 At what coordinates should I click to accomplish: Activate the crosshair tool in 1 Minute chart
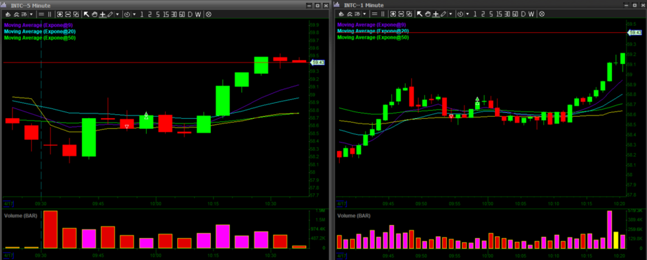click(435, 14)
